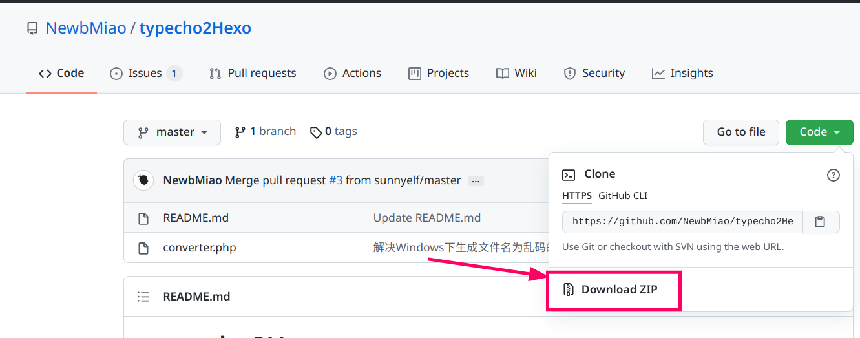Image resolution: width=860 pixels, height=338 pixels.
Task: Click the Projects board icon
Action: [x=415, y=74]
